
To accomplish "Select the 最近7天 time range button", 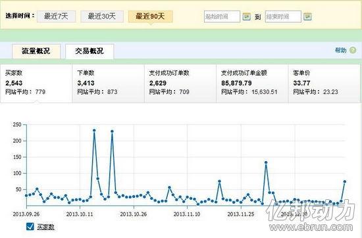I will [57, 16].
